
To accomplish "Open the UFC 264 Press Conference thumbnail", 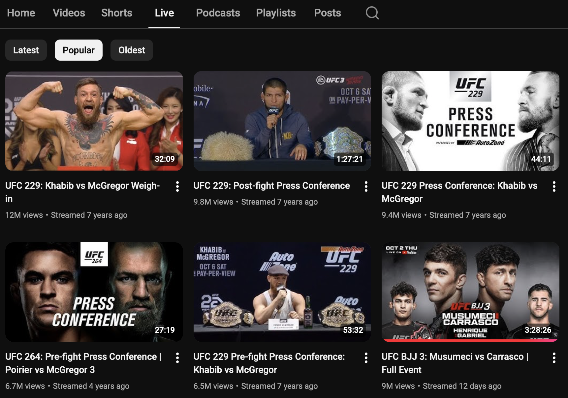I will (x=94, y=292).
